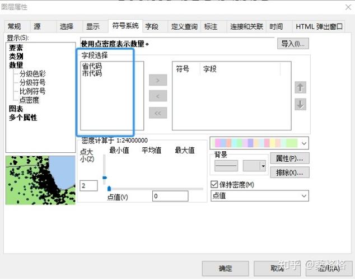The image size is (355, 280).
Task: Click the 点值(V) input field
Action: (170, 196)
